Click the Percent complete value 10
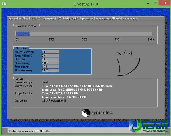171x136 pixels. pos(50,52)
